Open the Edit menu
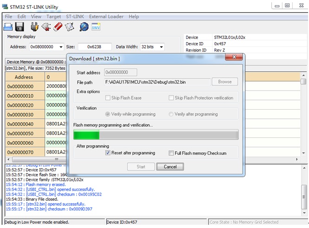 21,17
